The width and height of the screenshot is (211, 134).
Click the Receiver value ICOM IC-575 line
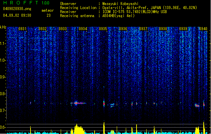coord(135,12)
